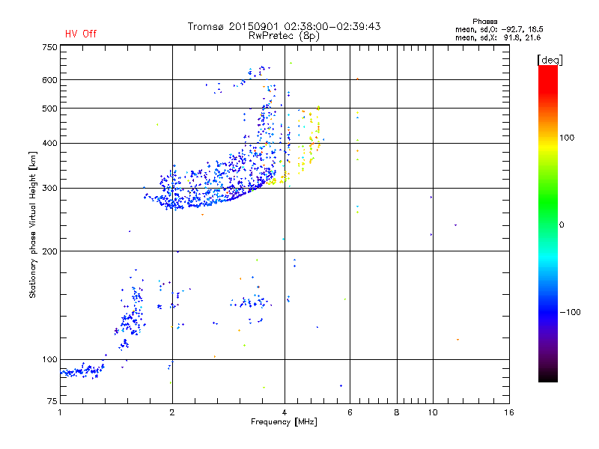Screen dimensions: 599x449
Task: Click the 600 y-axis tick label
Action: click(49, 80)
